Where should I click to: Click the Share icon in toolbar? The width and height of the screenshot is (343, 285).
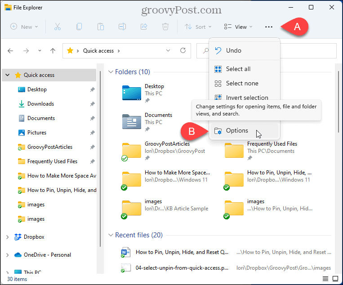(144, 27)
